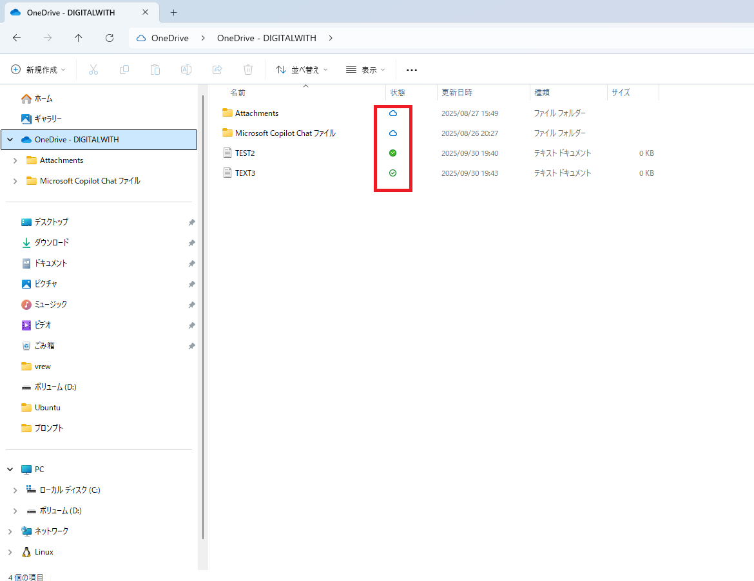
Task: Collapse the PC tree node
Action: coord(10,470)
